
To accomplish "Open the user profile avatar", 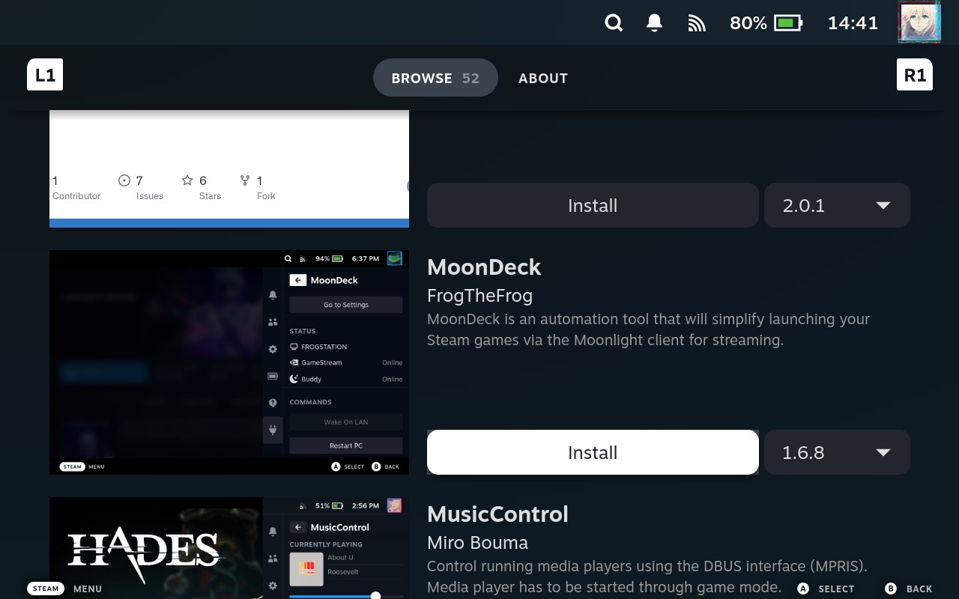I will click(919, 22).
